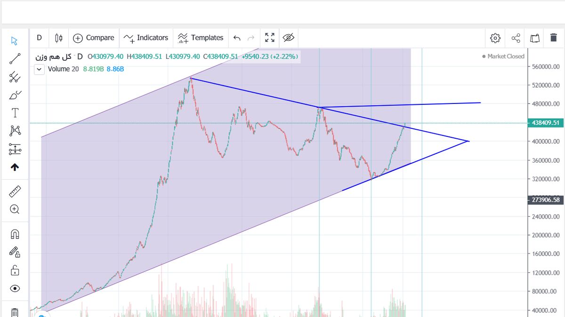The width and height of the screenshot is (565, 317).
Task: Activate the zoom in magnifier tool
Action: click(x=15, y=209)
